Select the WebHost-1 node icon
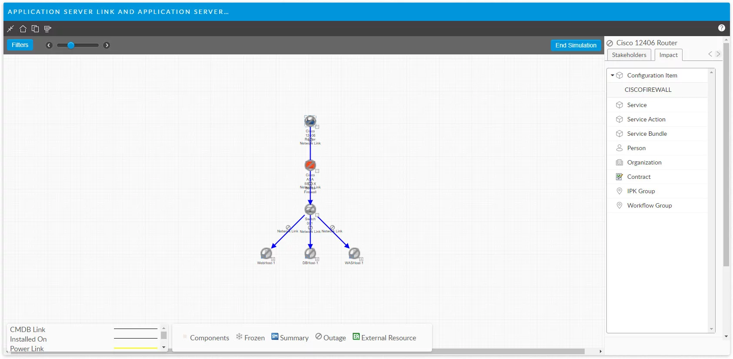Image resolution: width=733 pixels, height=359 pixels. pyautogui.click(x=266, y=253)
